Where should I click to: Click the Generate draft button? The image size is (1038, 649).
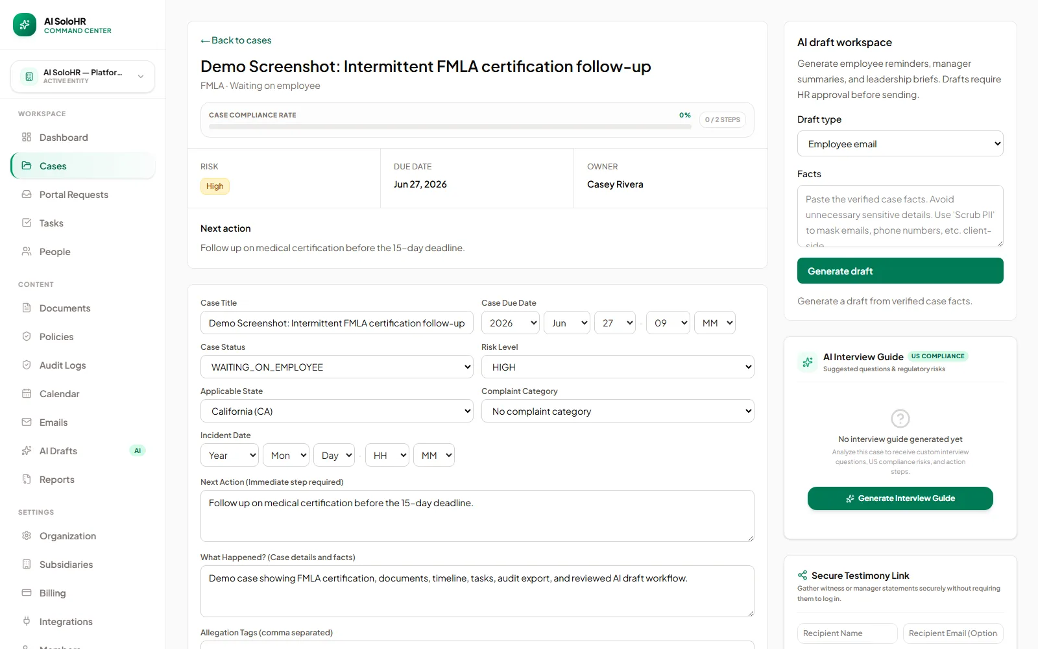click(900, 271)
